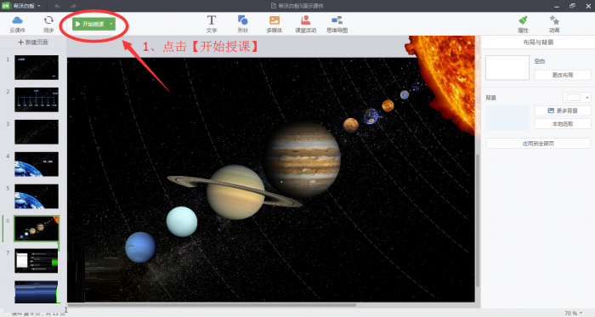Image resolution: width=595 pixels, height=317 pixels.
Task: Open the 云课件 cloud courseware icon
Action: pos(18,25)
